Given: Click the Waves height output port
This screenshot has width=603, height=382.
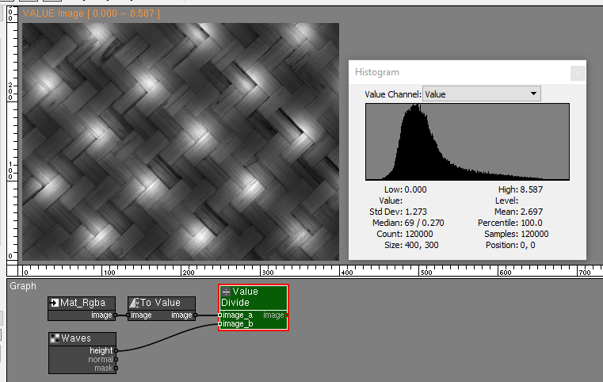Looking at the screenshot, I should tap(116, 350).
